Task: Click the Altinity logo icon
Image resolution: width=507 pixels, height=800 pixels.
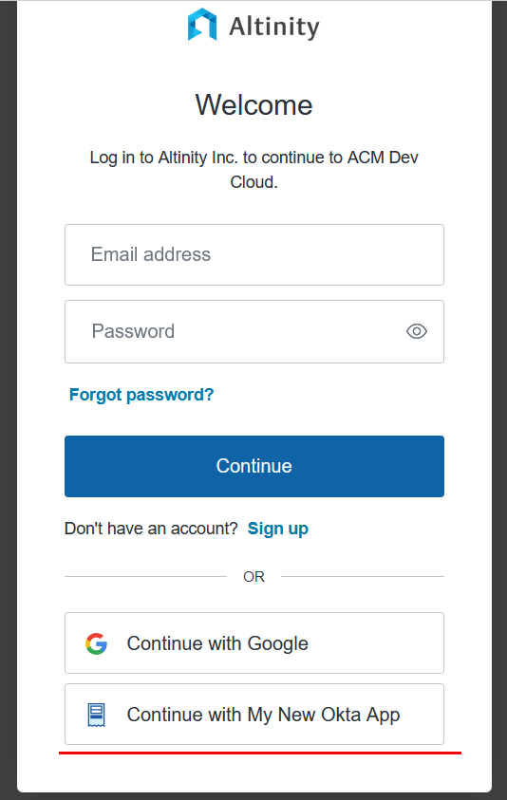Action: (202, 24)
